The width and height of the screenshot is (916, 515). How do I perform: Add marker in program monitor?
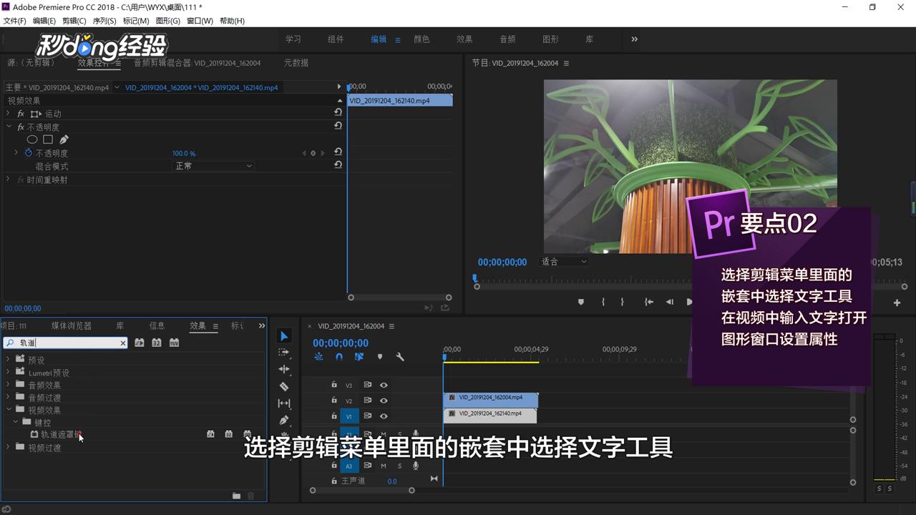(581, 302)
